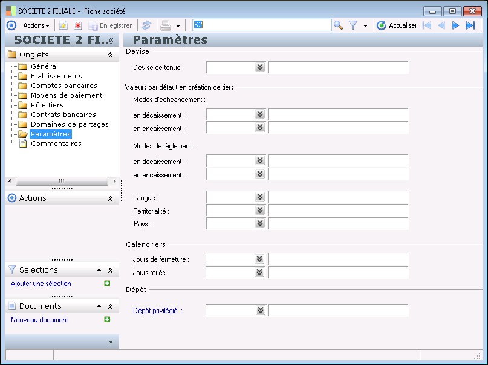
Task: Click the magnifying glass search icon
Action: 338,25
